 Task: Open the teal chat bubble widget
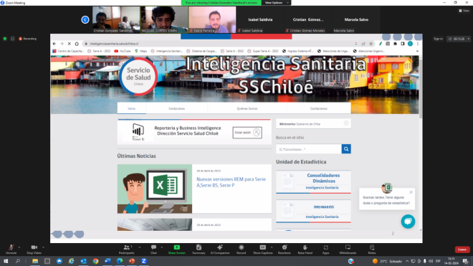(x=408, y=222)
